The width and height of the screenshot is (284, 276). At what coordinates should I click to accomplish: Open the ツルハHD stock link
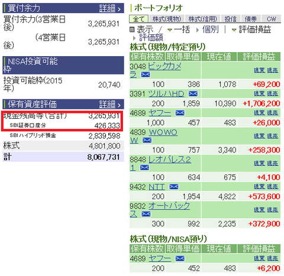(166, 94)
